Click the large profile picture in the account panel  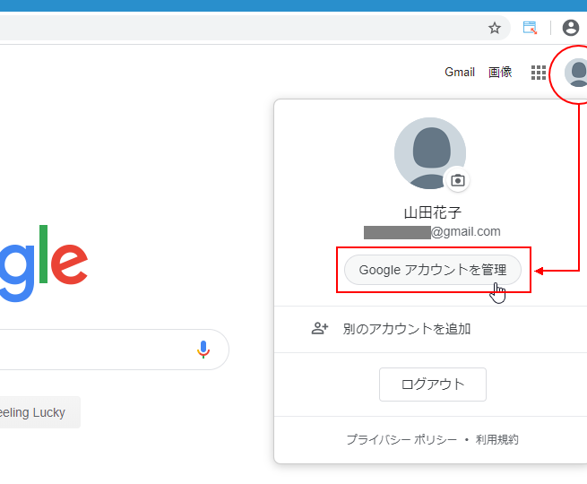[430, 153]
